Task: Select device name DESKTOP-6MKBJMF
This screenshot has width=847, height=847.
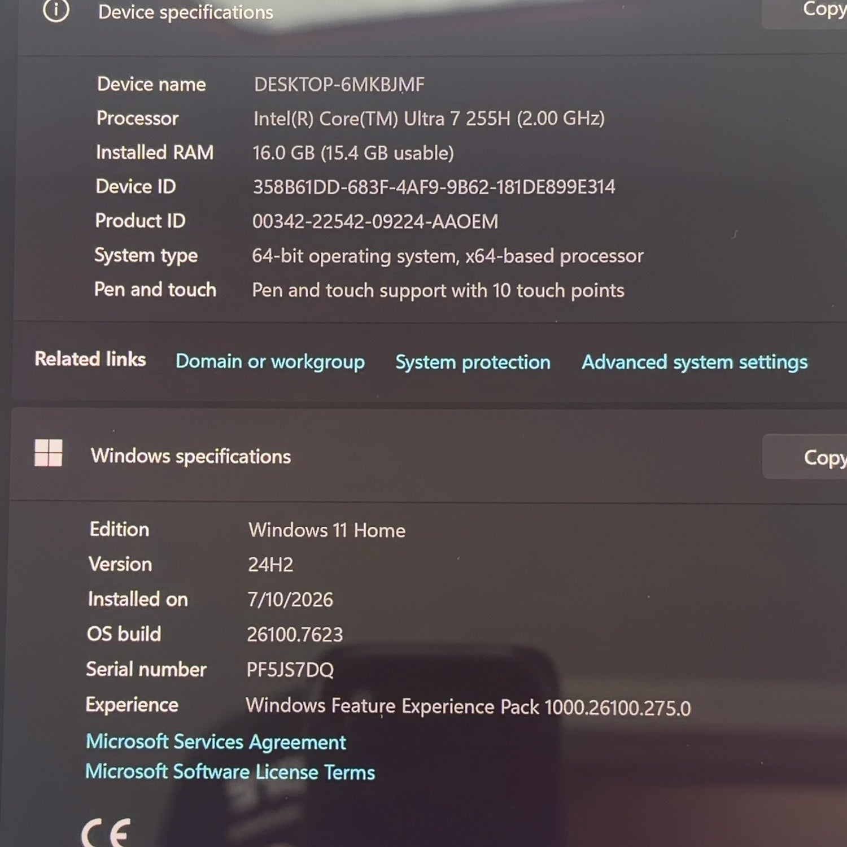Action: click(339, 85)
